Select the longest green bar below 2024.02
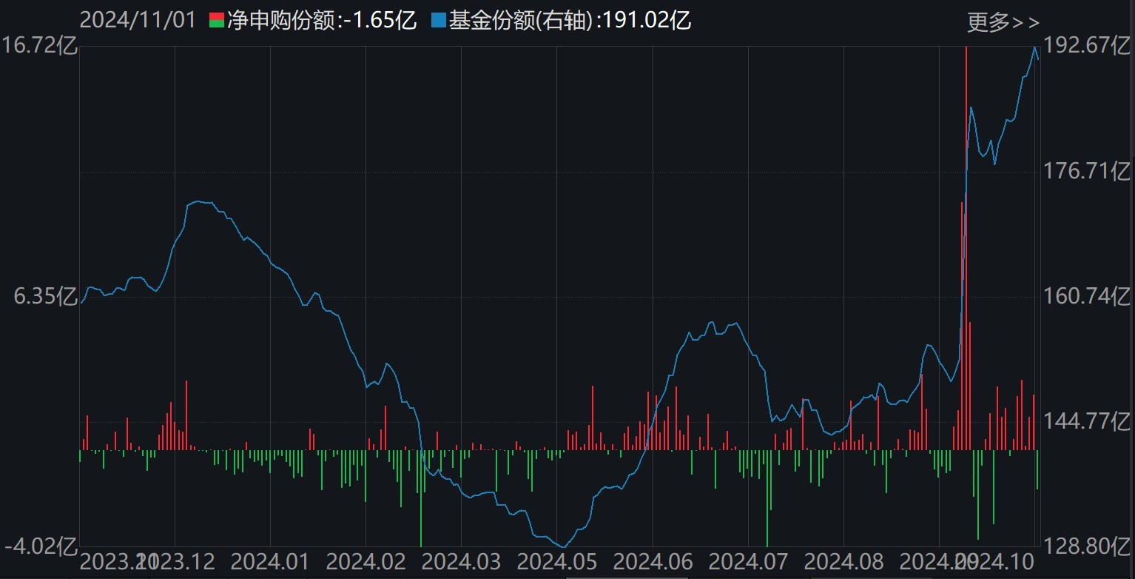The image size is (1135, 579). [422, 503]
